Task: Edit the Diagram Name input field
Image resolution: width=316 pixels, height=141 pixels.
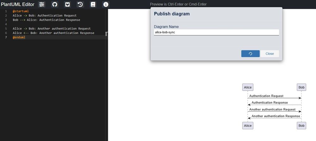Action: [216, 32]
